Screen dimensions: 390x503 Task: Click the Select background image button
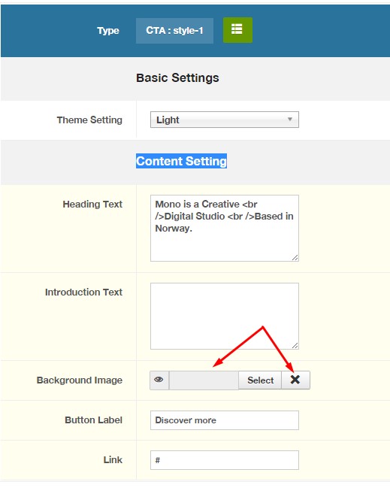click(x=260, y=380)
